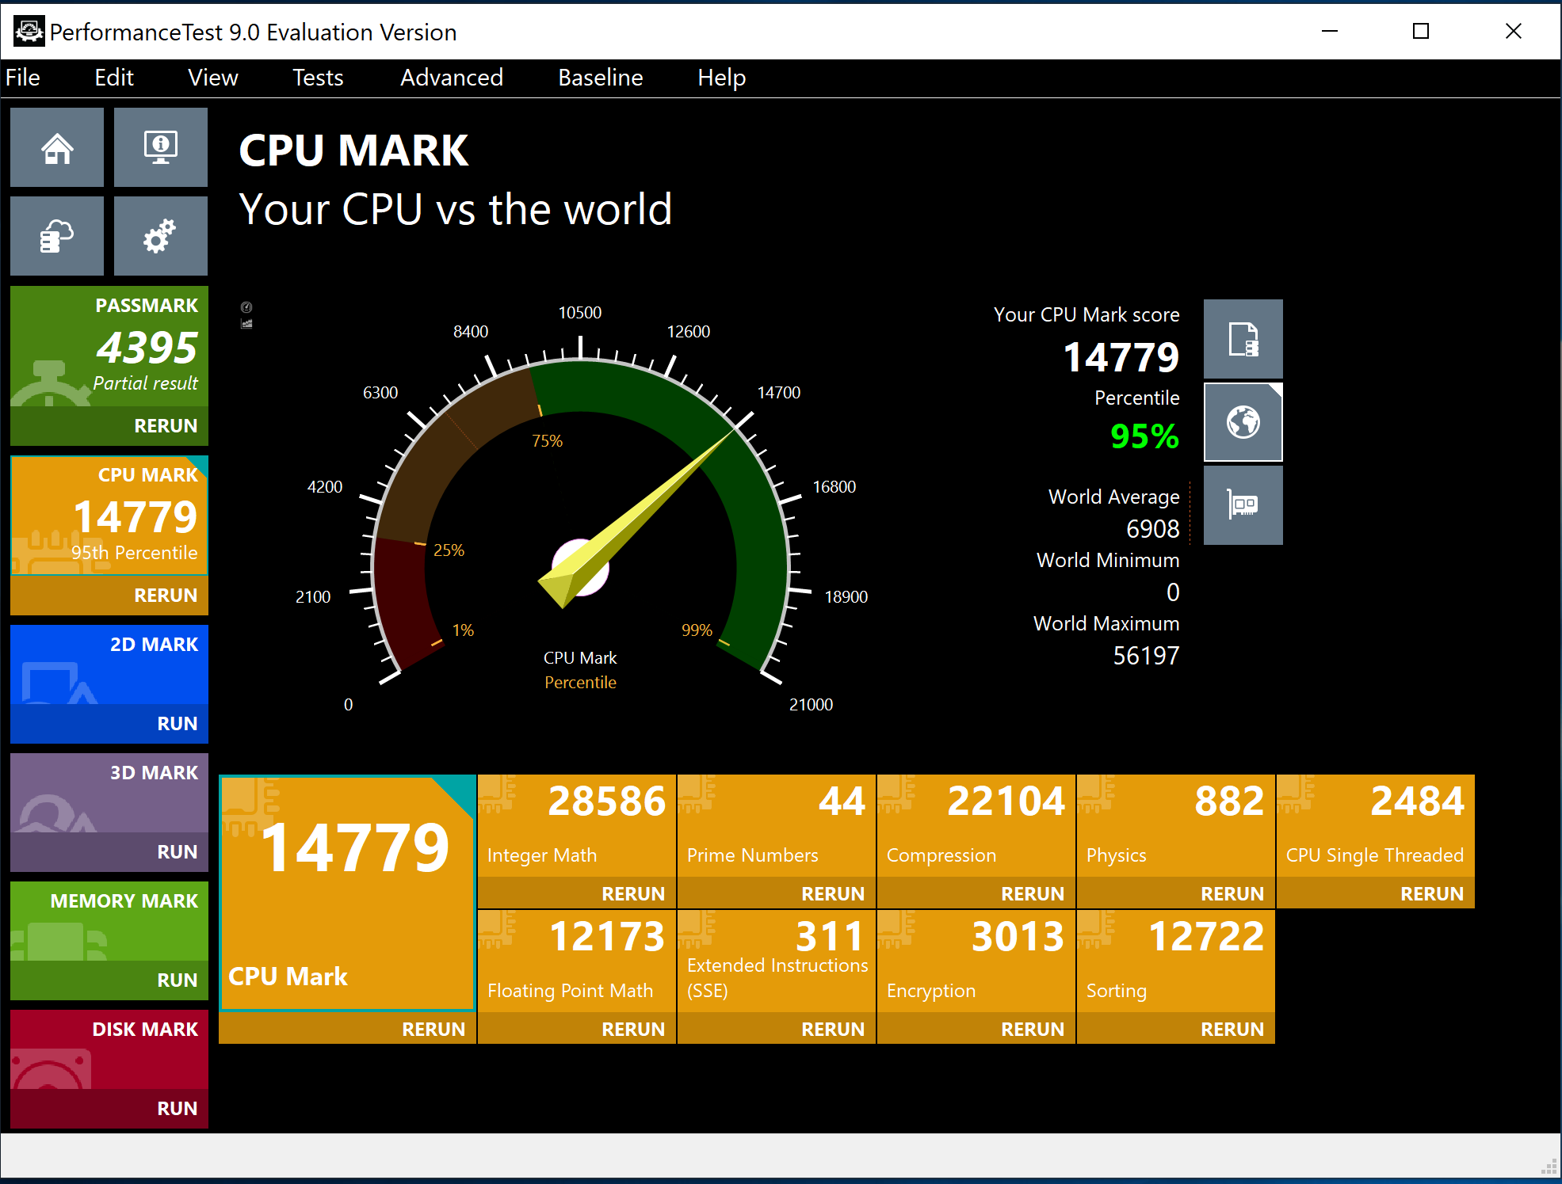Click the document with drives icon
Viewport: 1562px width, 1184px height.
click(1243, 339)
